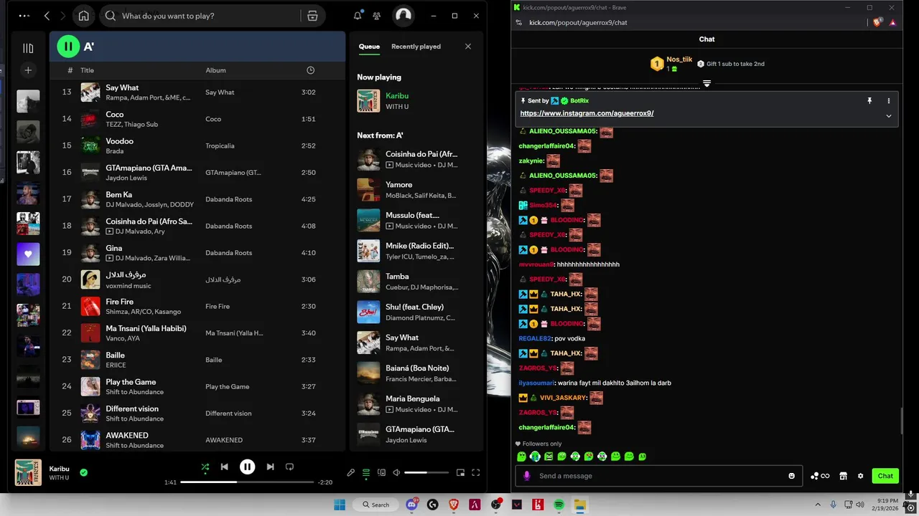Switch to the Queue tab
Image resolution: width=919 pixels, height=516 pixels.
click(369, 47)
